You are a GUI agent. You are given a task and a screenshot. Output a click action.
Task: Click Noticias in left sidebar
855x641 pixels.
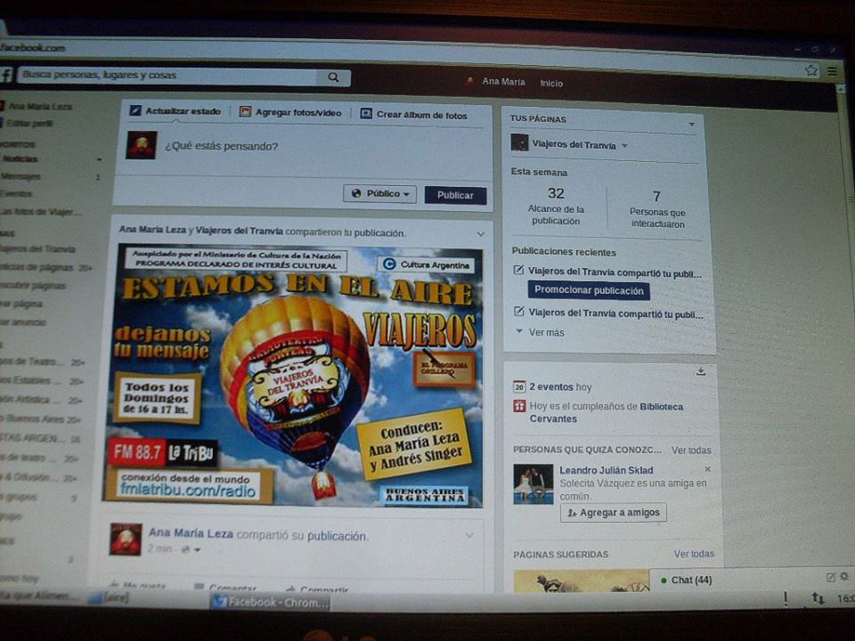click(x=20, y=158)
